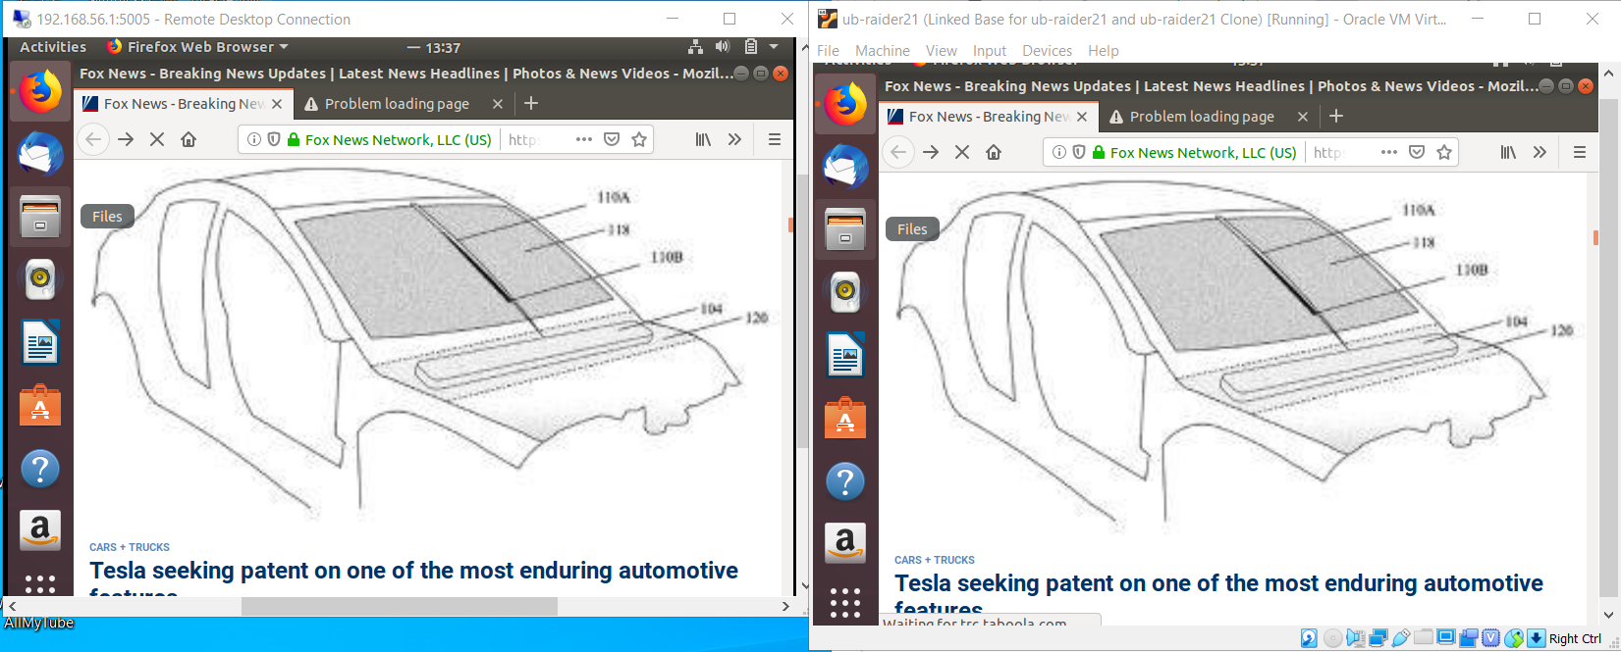Open Ubuntu Software in the VirtualBox VM dock
Viewport: 1621px width, 652px height.
tap(845, 419)
